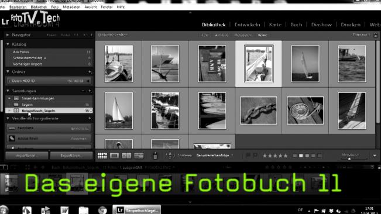Collapse the Katalog panel
The width and height of the screenshot is (381, 214).
pos(8,44)
